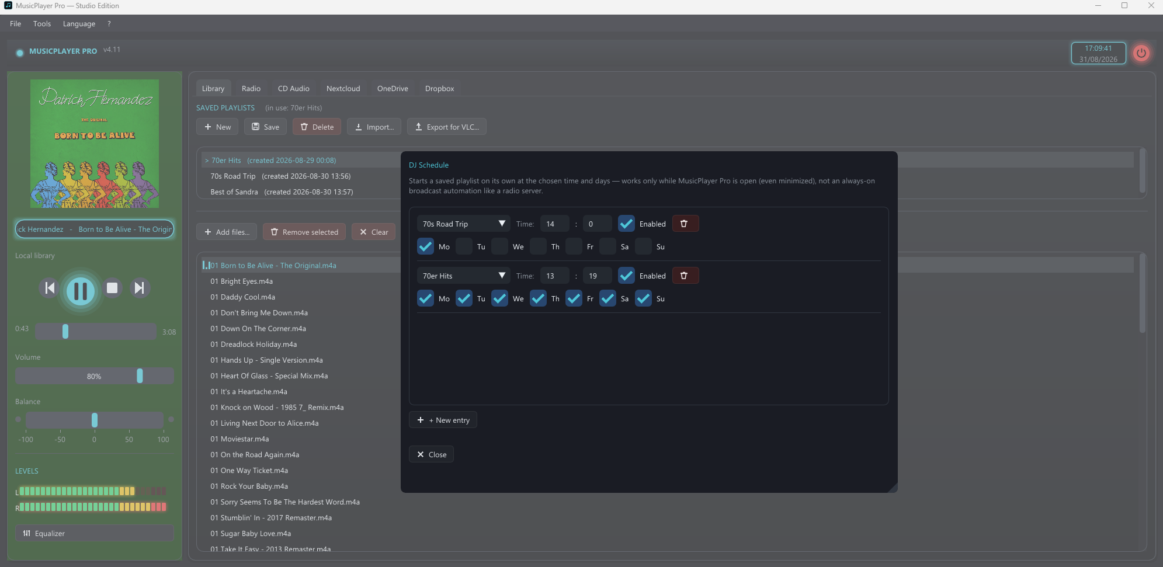
Task: Create a new playlist with New
Action: [x=217, y=127]
